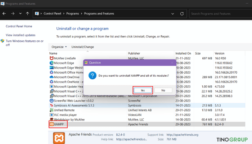Click shield icon beside Windows features link
Viewport: 252px width, 144px height.
[3, 41]
